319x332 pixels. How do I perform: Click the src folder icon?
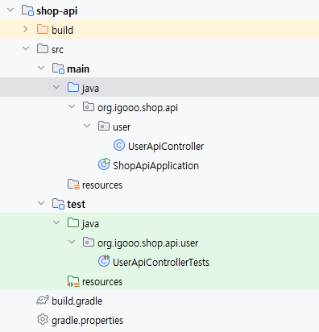pyautogui.click(x=43, y=48)
